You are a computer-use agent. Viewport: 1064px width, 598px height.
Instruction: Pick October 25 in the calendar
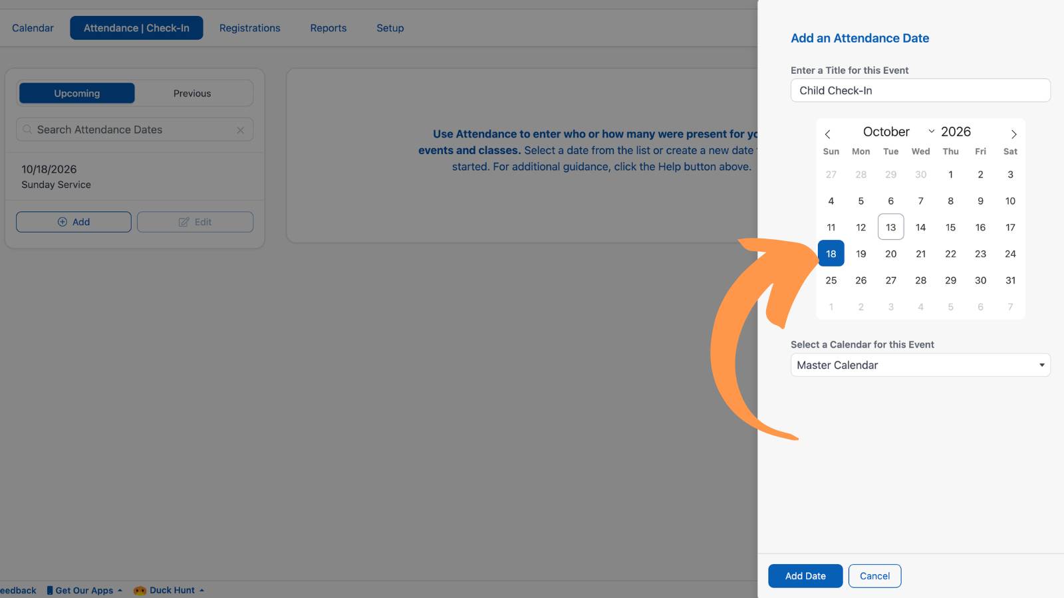pyautogui.click(x=831, y=280)
